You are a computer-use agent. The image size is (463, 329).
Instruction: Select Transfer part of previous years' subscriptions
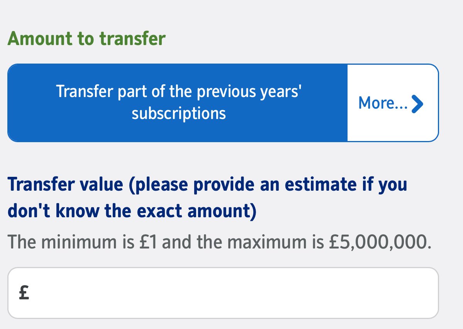click(178, 102)
